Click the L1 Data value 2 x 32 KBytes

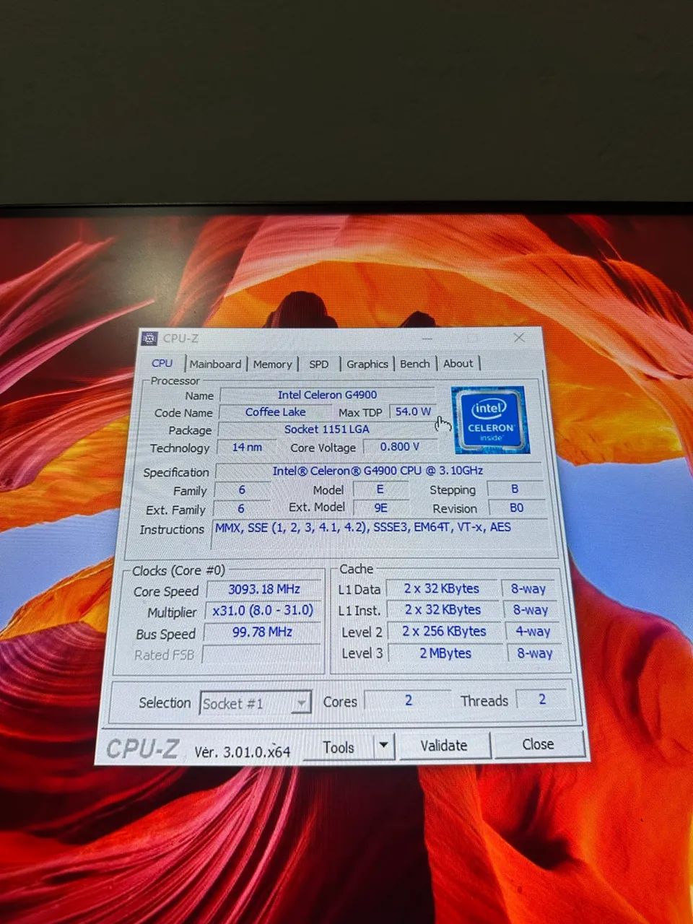tap(442, 589)
